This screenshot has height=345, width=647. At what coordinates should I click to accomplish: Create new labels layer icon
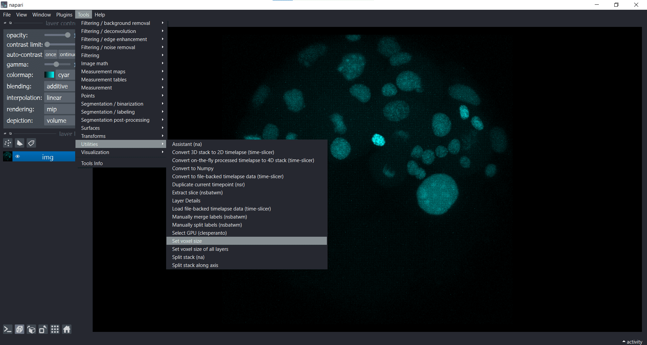[x=31, y=143]
